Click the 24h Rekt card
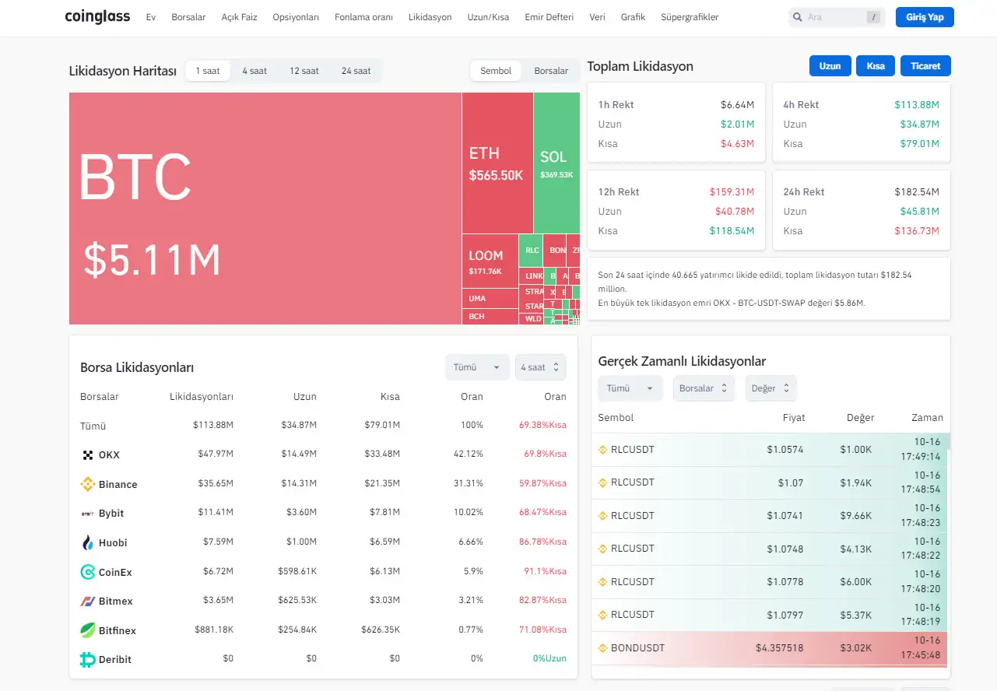997x691 pixels. coord(862,210)
